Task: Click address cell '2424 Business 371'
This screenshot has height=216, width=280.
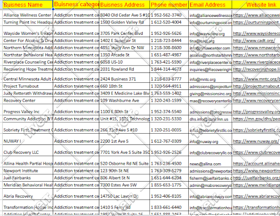Action: click(x=124, y=78)
